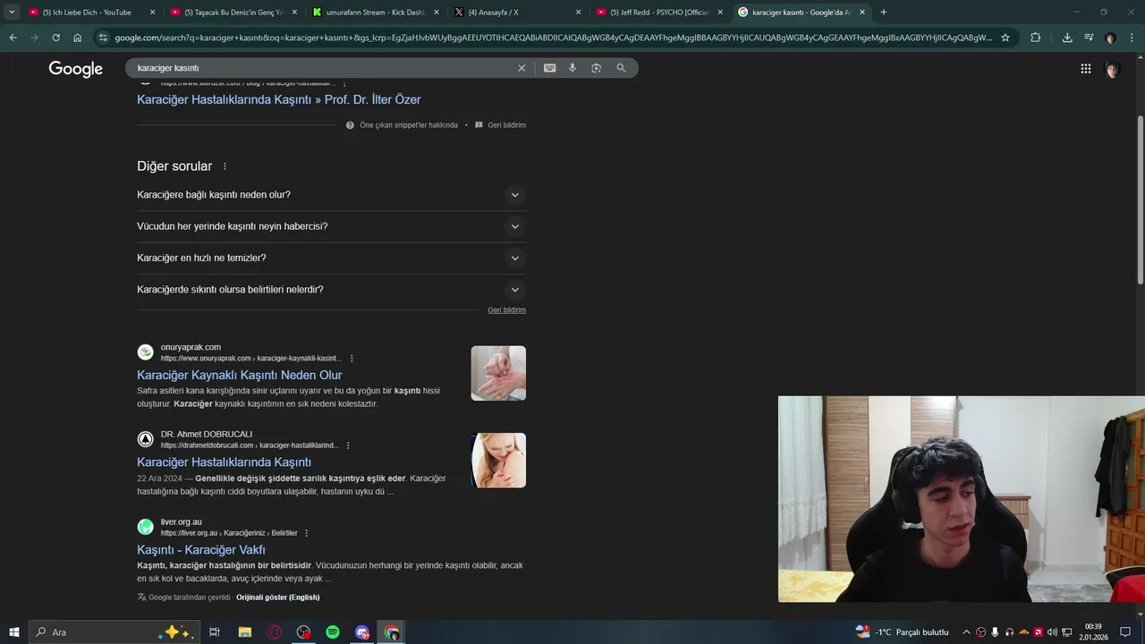Image resolution: width=1145 pixels, height=644 pixels.
Task: Open options menu beside Diğer sorular heading
Action: (x=225, y=166)
